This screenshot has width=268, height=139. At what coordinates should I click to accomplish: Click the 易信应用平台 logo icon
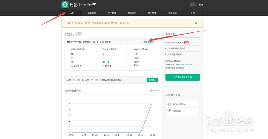coord(169,104)
